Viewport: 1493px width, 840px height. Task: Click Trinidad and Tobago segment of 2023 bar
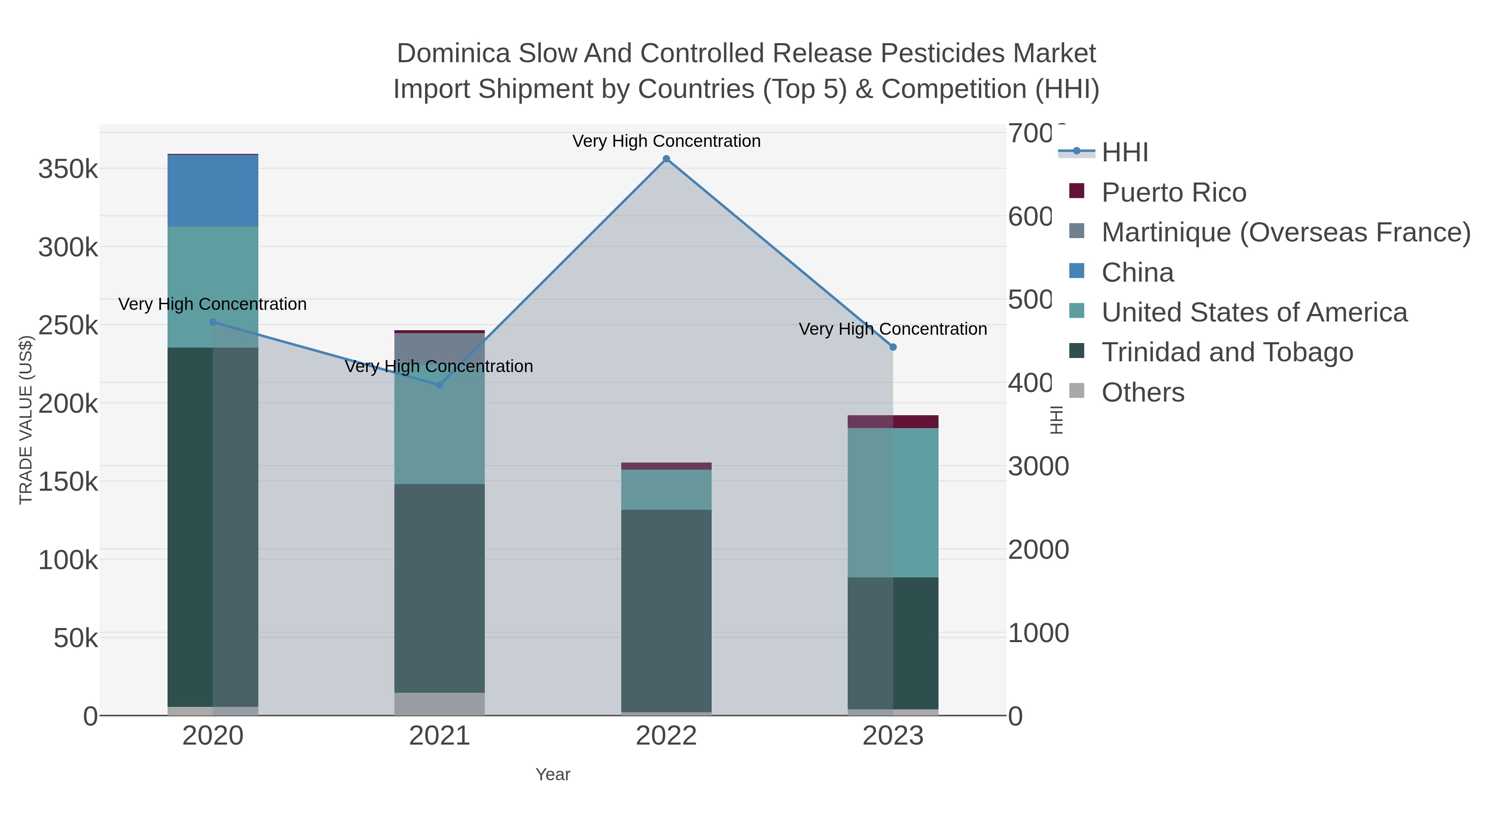click(x=893, y=643)
